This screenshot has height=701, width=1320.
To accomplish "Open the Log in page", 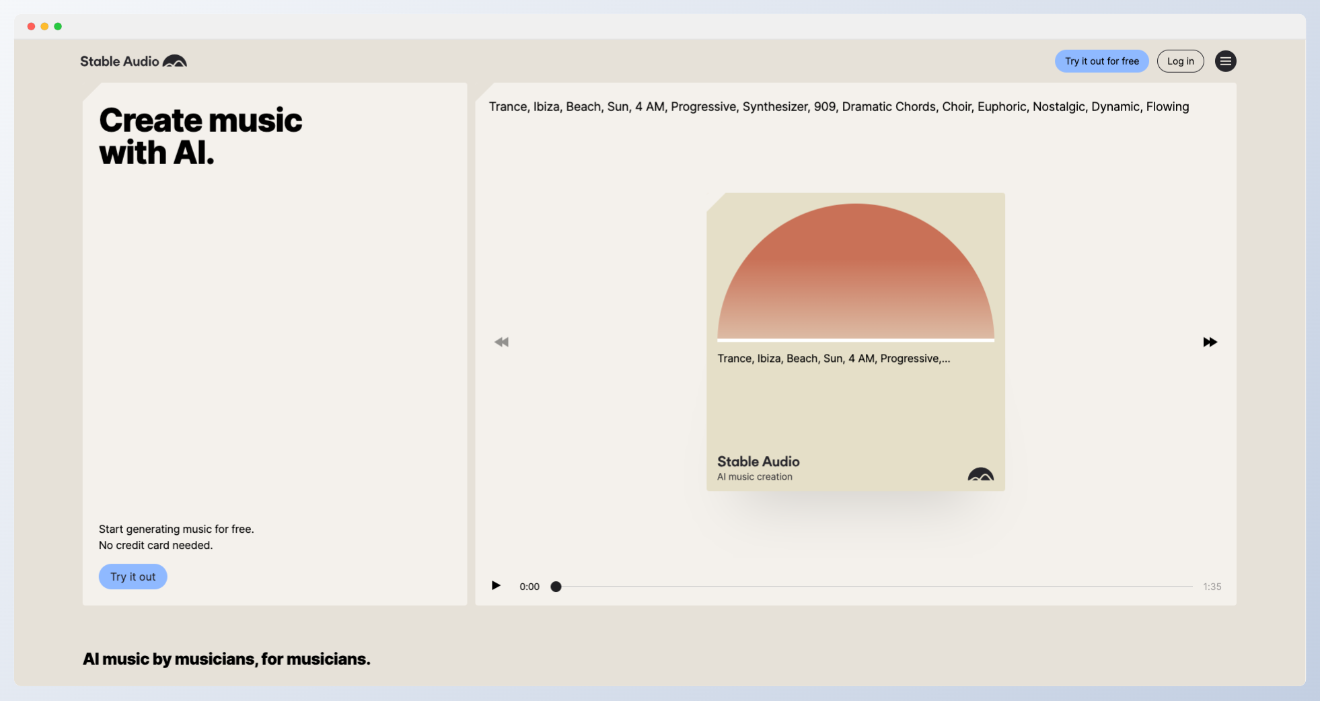I will [x=1181, y=61].
